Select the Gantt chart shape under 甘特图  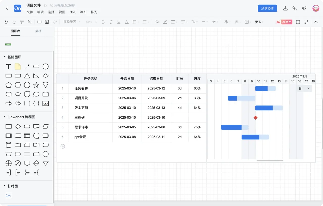tap(8, 195)
